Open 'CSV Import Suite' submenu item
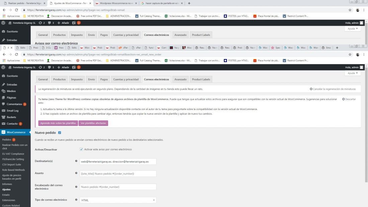This screenshot has width=368, height=207. (x=11, y=165)
